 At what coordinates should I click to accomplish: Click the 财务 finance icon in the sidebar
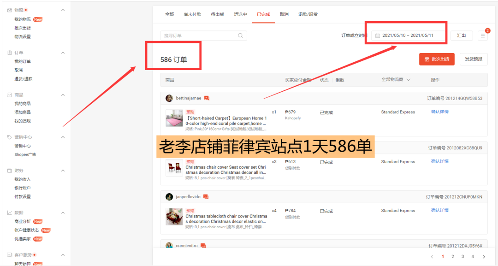point(11,170)
